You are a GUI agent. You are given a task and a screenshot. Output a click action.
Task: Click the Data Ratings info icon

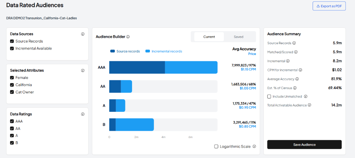pos(83,114)
